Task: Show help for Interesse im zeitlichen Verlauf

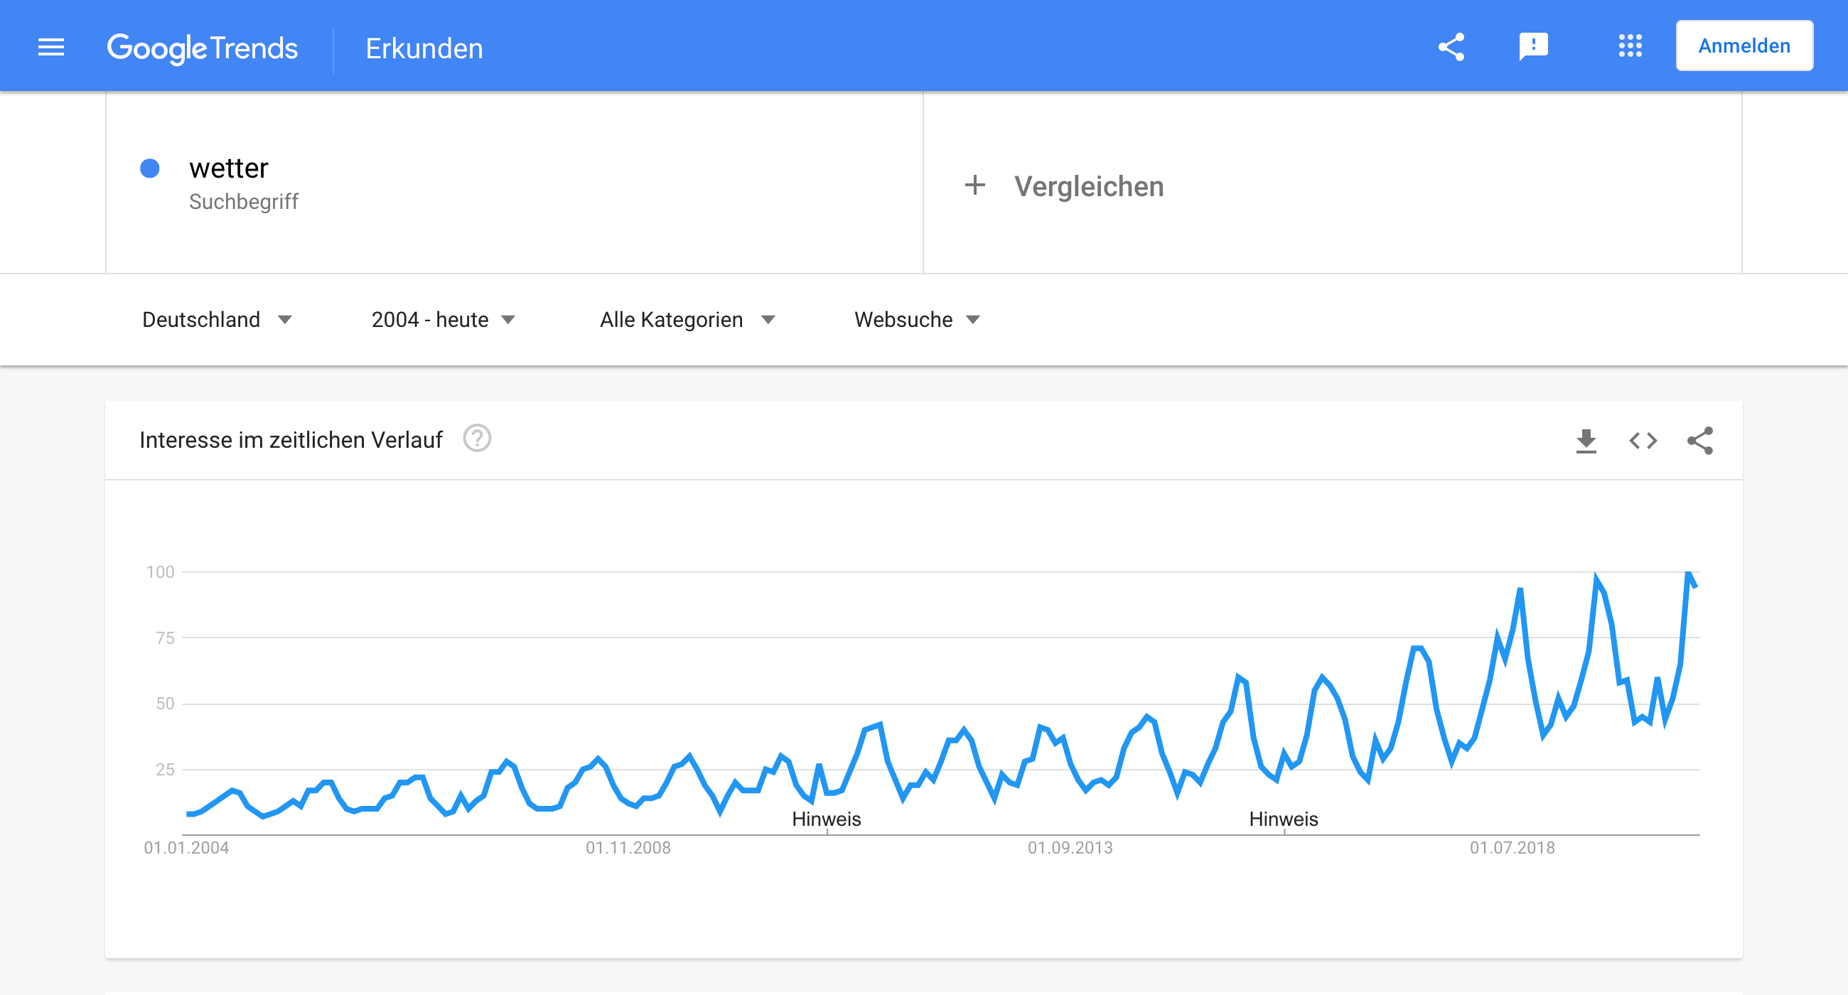Action: [x=477, y=439]
